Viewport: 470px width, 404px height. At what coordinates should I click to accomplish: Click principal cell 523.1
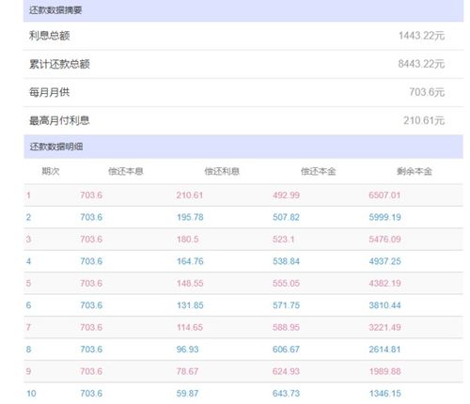click(x=283, y=240)
